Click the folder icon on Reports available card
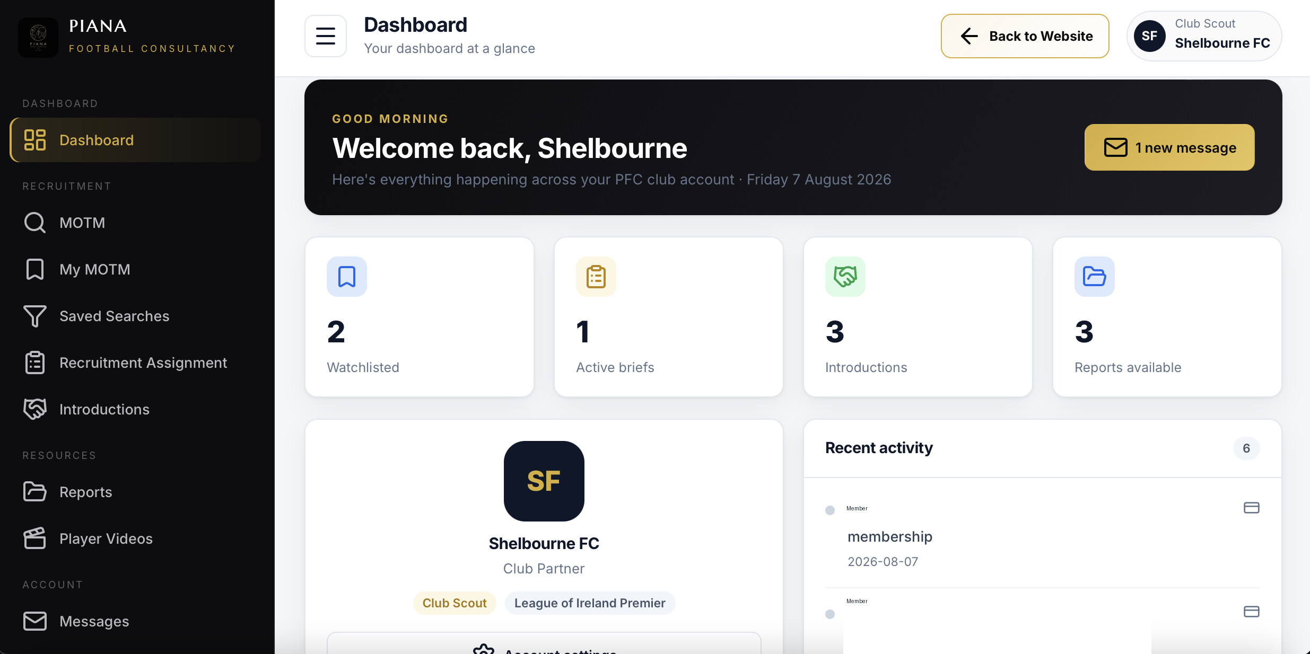 1095,277
